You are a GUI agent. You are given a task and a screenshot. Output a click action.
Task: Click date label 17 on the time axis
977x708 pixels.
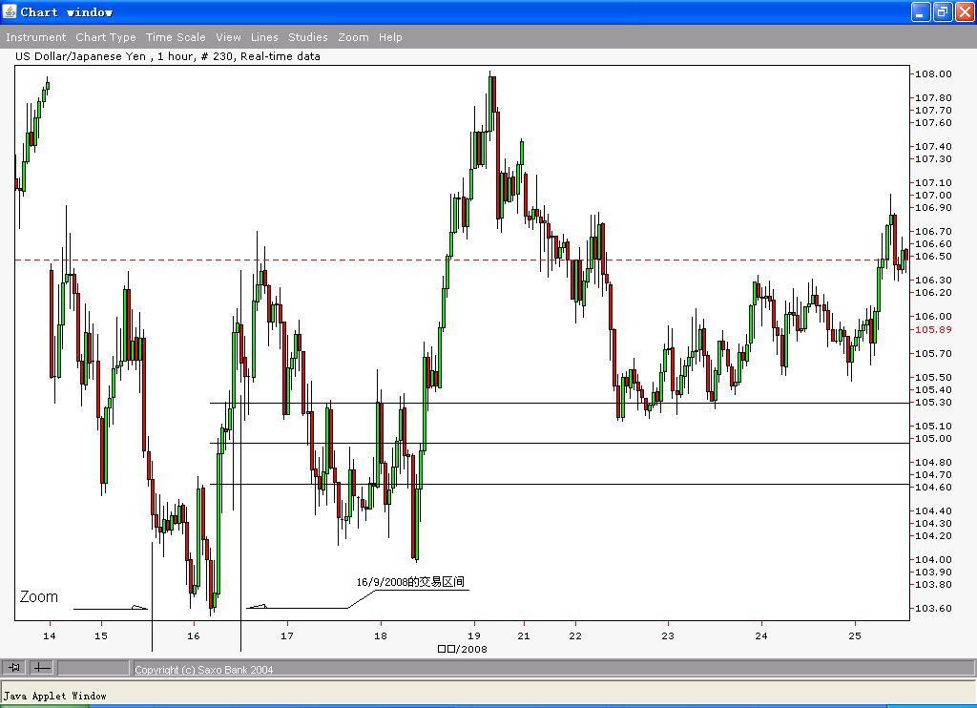286,635
